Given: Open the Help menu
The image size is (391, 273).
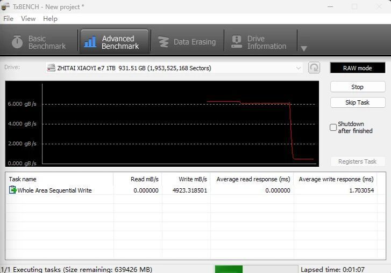Looking at the screenshot, I should (x=50, y=19).
